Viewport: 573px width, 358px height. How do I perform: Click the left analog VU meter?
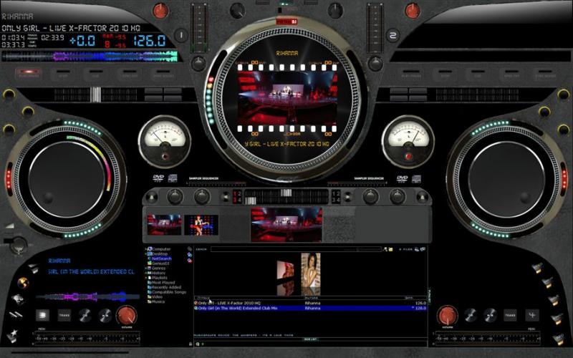[165, 142]
